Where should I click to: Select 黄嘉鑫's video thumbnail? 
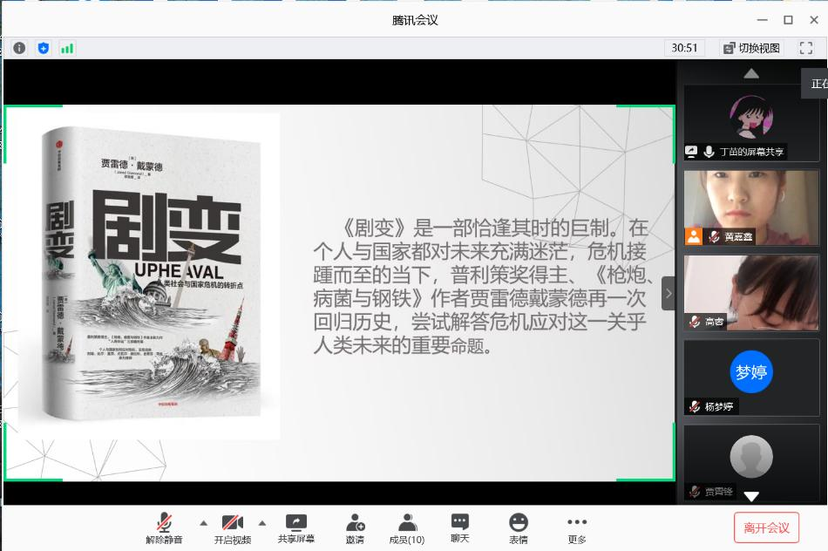(x=750, y=207)
